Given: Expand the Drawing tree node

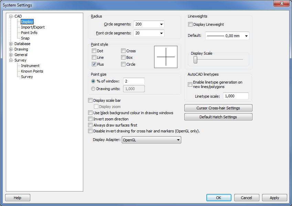Looking at the screenshot, I should coord(11,49).
